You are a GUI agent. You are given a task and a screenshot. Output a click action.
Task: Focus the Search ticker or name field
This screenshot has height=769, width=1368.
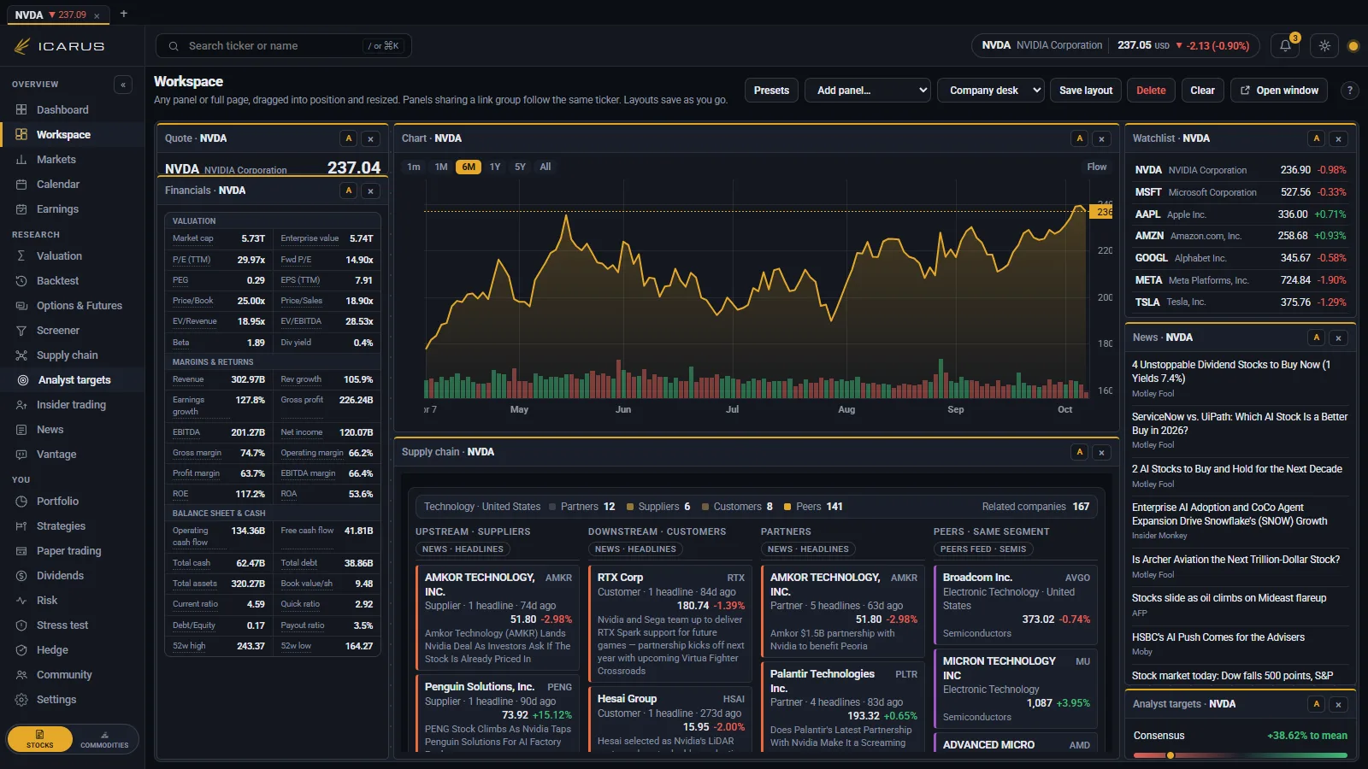pyautogui.click(x=284, y=46)
